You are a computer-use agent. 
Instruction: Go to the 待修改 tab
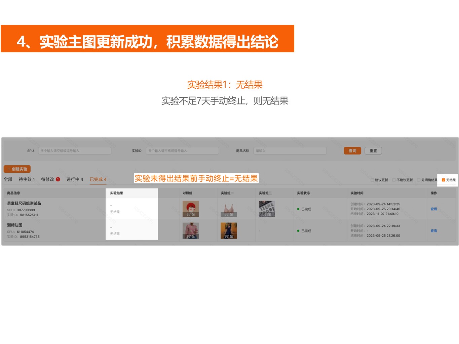click(48, 179)
